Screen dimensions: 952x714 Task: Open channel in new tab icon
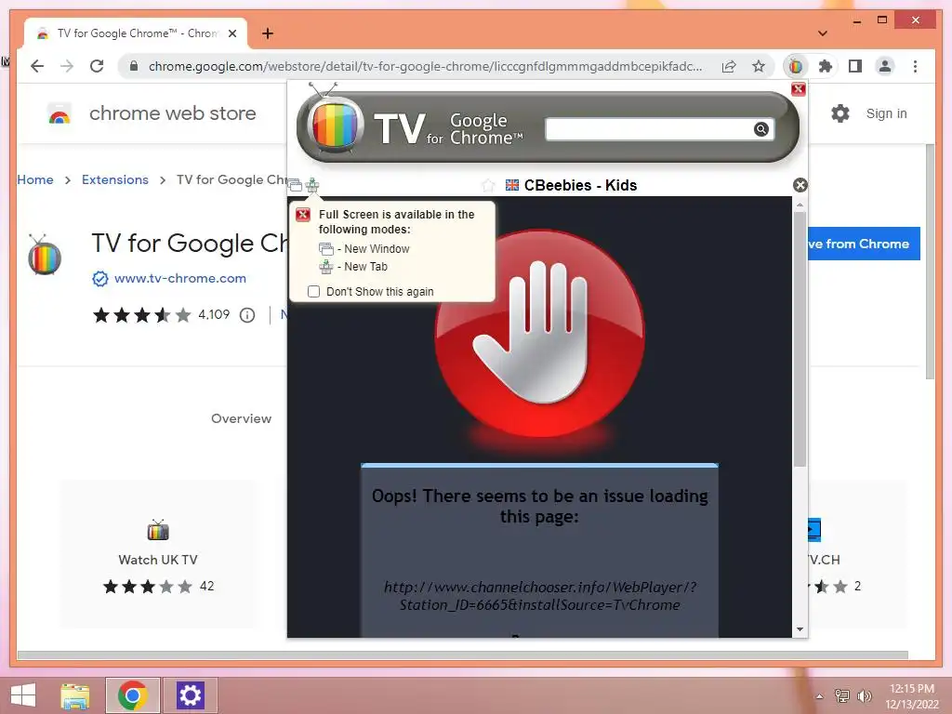pyautogui.click(x=312, y=185)
